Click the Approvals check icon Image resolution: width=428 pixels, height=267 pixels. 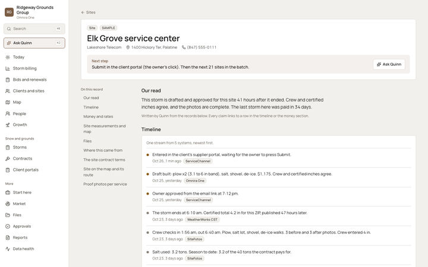[8, 227]
